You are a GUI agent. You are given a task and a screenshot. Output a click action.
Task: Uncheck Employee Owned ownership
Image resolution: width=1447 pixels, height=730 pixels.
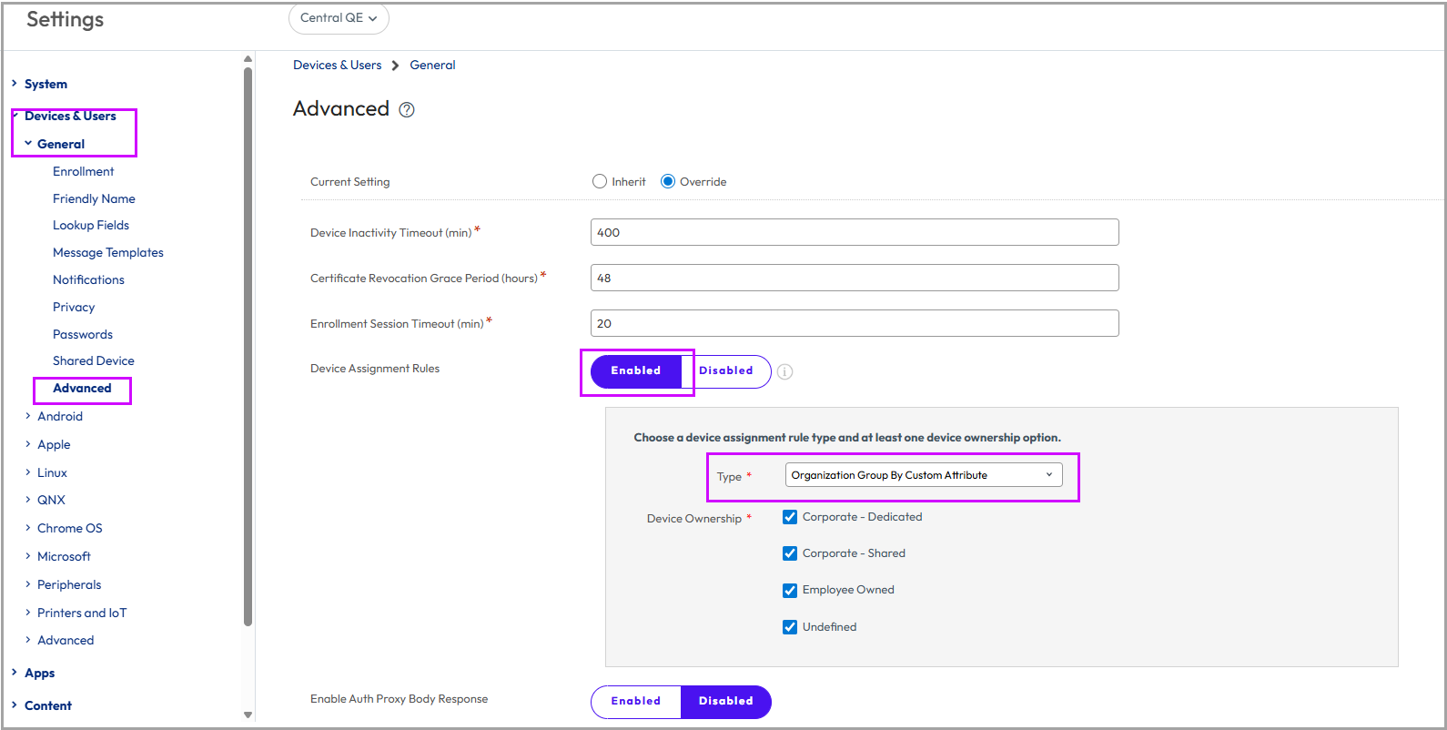[790, 591]
